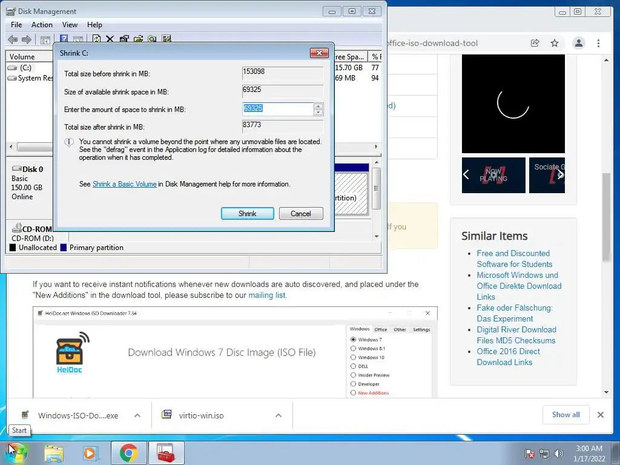Click the black X Delete toolbar icon
The height and width of the screenshot is (465, 620).
click(x=110, y=39)
